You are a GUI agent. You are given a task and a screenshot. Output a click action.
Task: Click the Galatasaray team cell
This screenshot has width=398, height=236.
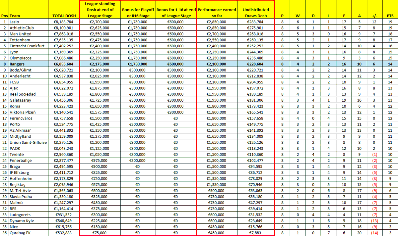(29, 100)
